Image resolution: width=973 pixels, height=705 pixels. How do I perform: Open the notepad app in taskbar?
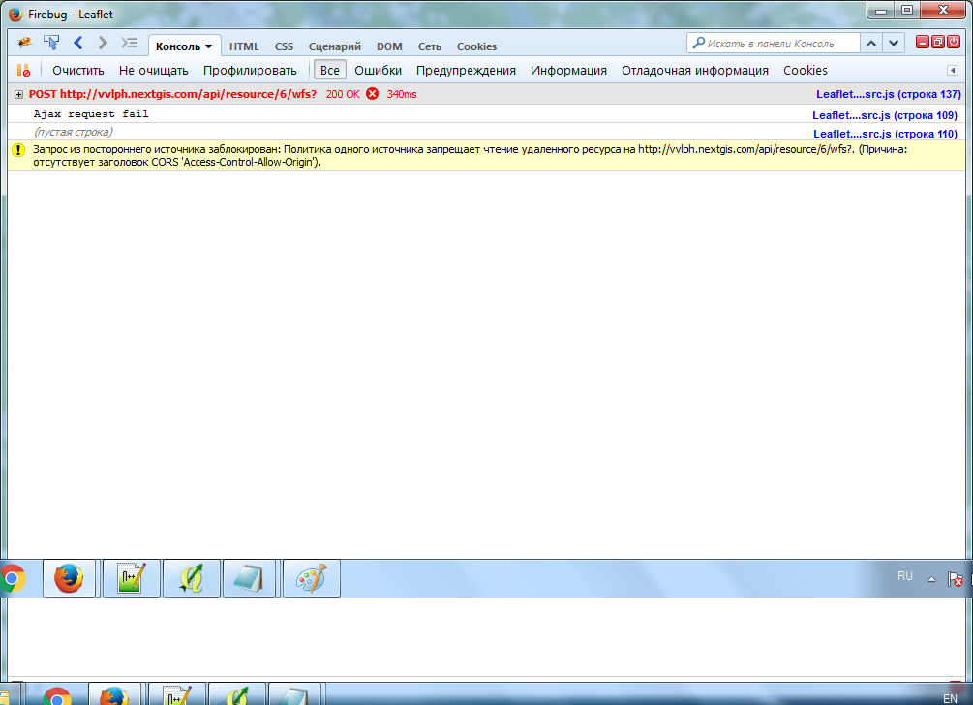pyautogui.click(x=249, y=578)
